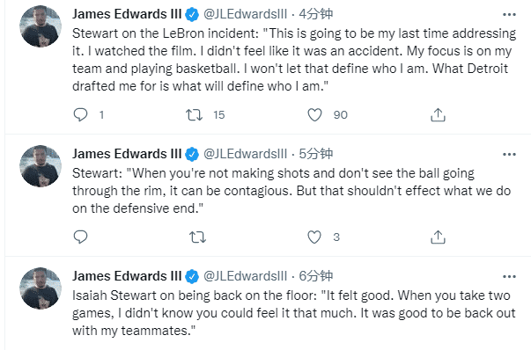Like the tweet with 3 likes
Screen dimensions: 531x350
tap(314, 237)
